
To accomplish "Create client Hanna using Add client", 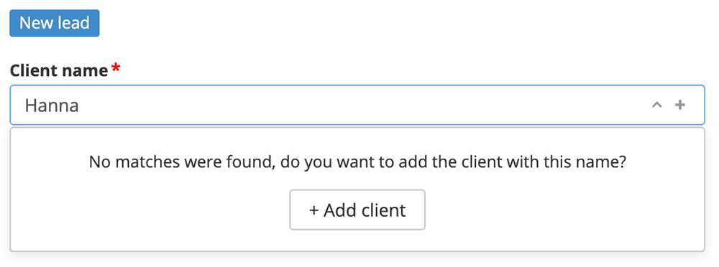I will click(357, 210).
